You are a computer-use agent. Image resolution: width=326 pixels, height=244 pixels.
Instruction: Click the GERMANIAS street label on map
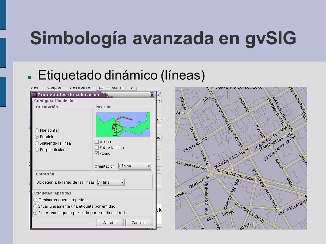coord(199,182)
